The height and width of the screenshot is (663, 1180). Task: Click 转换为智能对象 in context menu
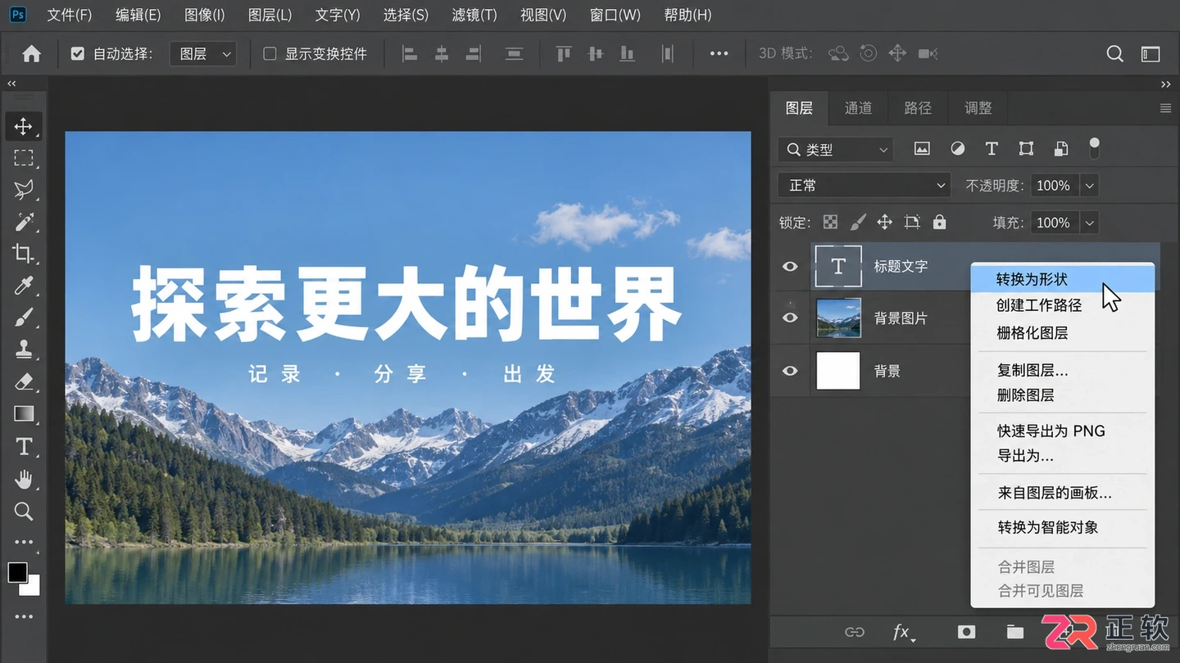pos(1048,528)
